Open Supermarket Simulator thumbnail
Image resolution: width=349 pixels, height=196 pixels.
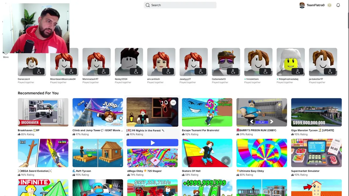(x=316, y=153)
